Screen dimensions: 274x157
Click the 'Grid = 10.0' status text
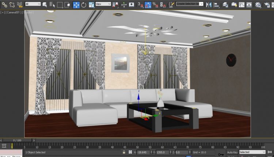click(x=199, y=152)
